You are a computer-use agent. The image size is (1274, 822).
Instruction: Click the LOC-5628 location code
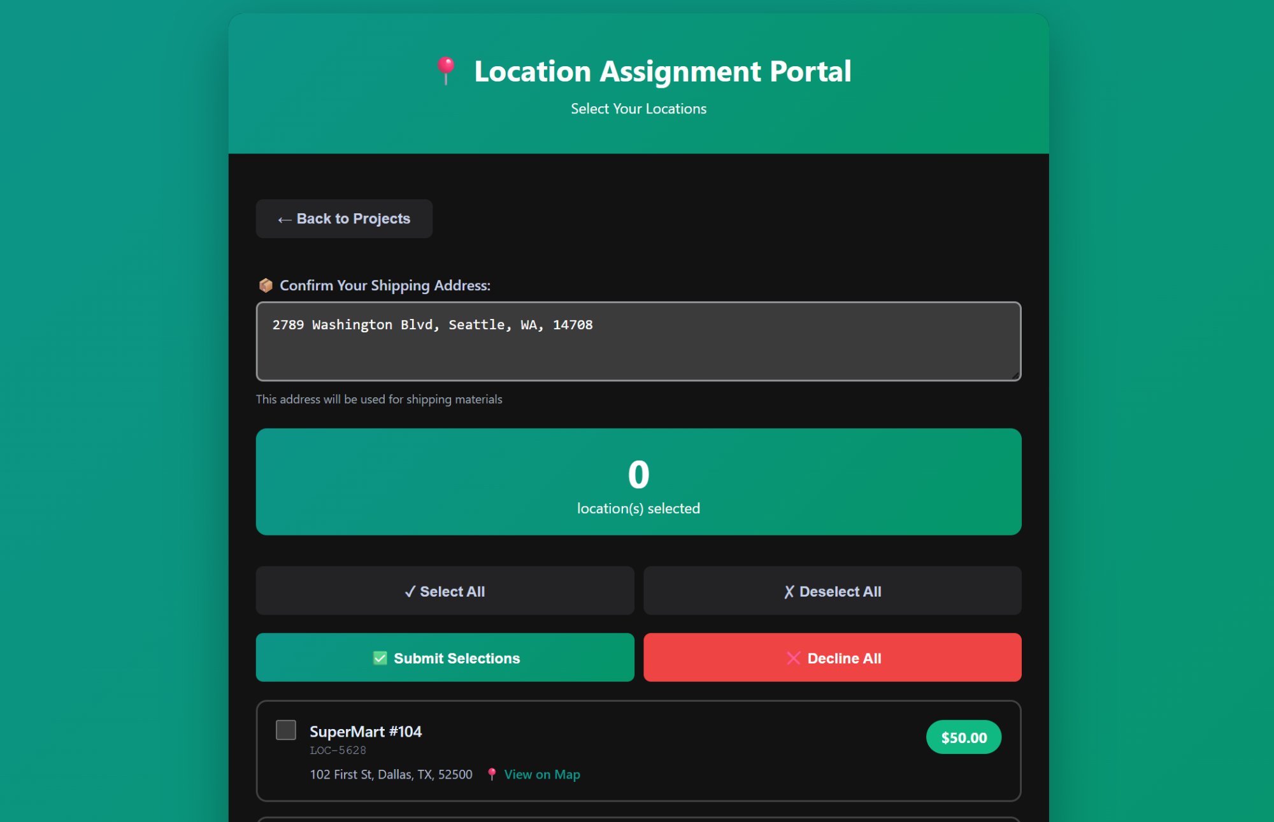click(x=338, y=750)
